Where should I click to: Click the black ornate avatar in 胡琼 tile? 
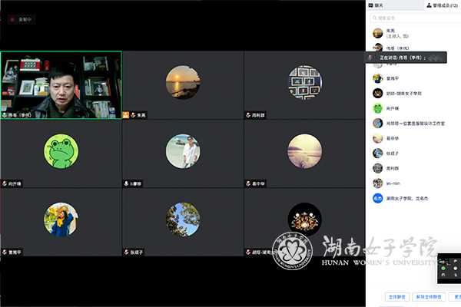(x=305, y=220)
